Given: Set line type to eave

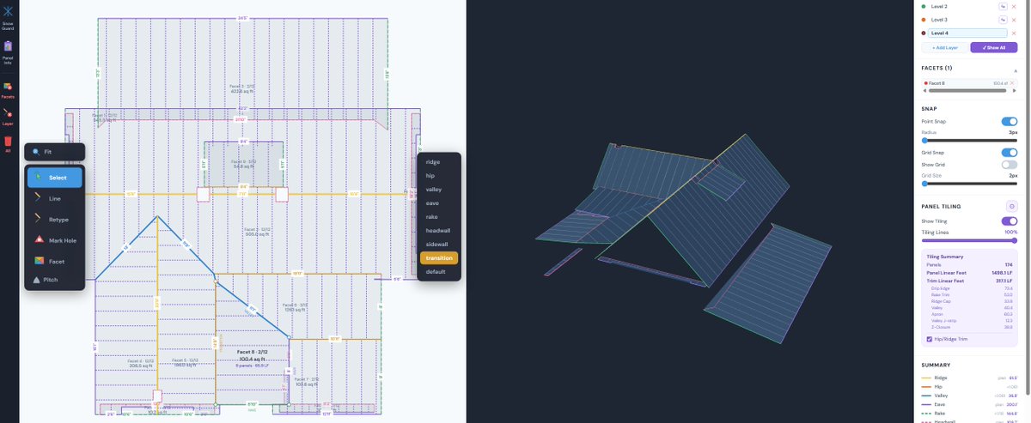Looking at the screenshot, I should (439, 202).
